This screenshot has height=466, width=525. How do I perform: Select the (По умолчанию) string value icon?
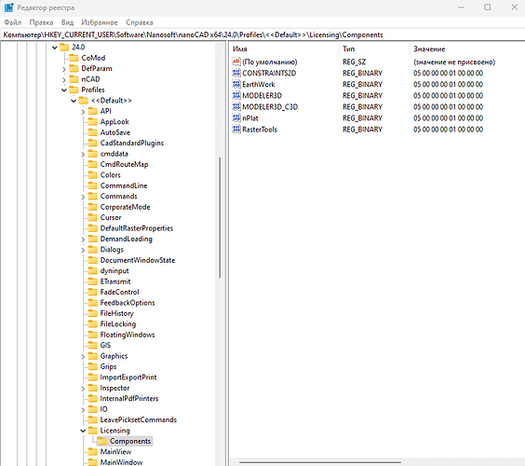[236, 62]
